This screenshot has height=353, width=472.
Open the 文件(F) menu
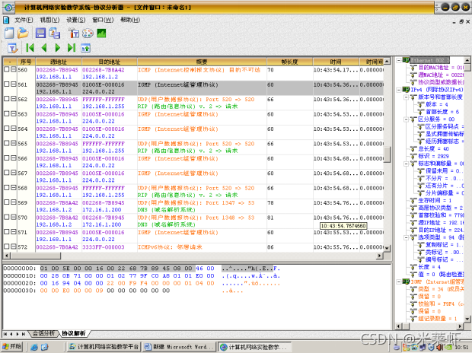(x=24, y=20)
